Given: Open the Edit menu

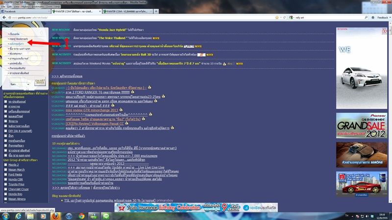Looking at the screenshot, I should [9, 6].
